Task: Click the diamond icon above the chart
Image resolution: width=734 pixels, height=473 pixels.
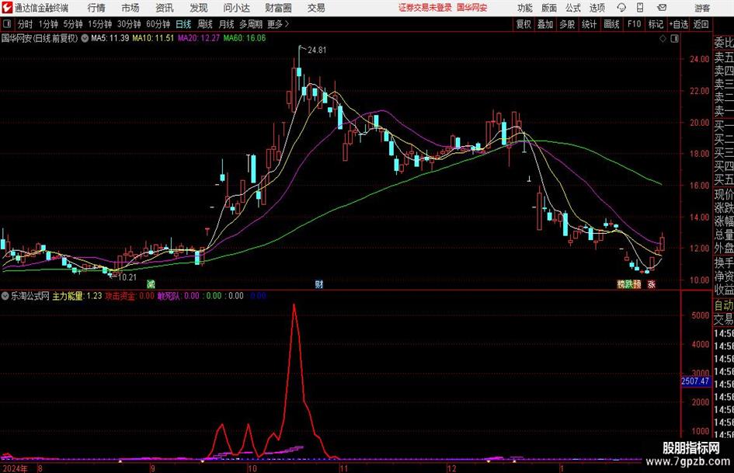Action: (x=663, y=39)
